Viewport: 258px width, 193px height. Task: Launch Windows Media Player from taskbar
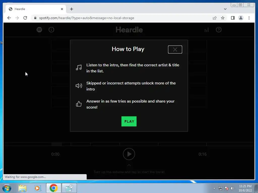click(x=38, y=188)
